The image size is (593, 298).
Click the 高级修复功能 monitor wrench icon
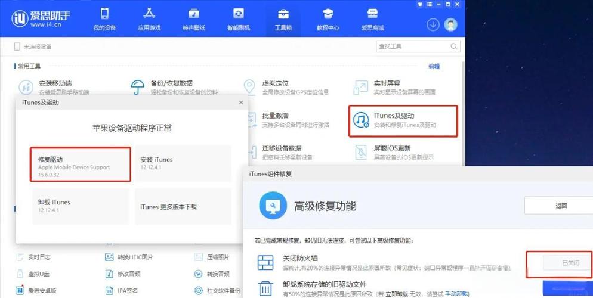273,206
